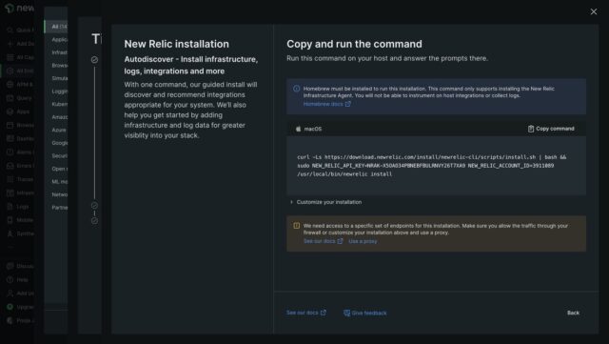
Task: Click the Copy command clipboard icon
Action: click(531, 129)
